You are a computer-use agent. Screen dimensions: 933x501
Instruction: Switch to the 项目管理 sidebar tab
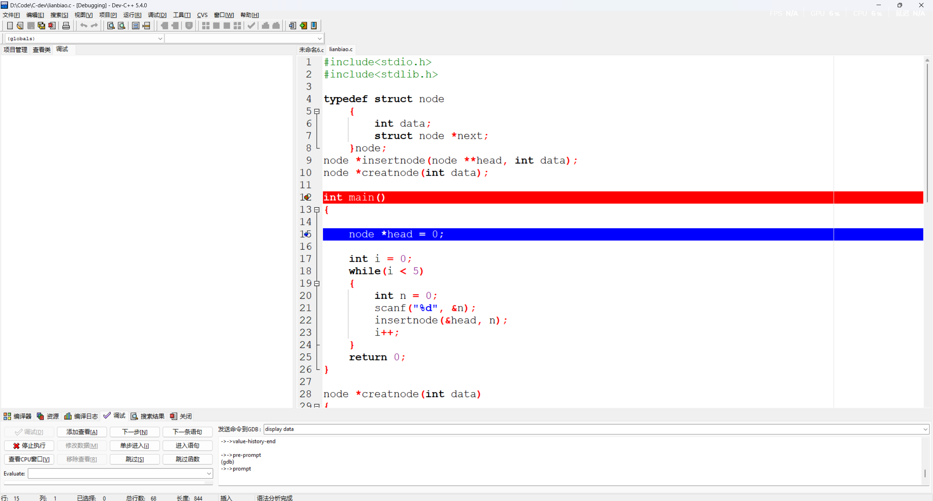point(15,50)
